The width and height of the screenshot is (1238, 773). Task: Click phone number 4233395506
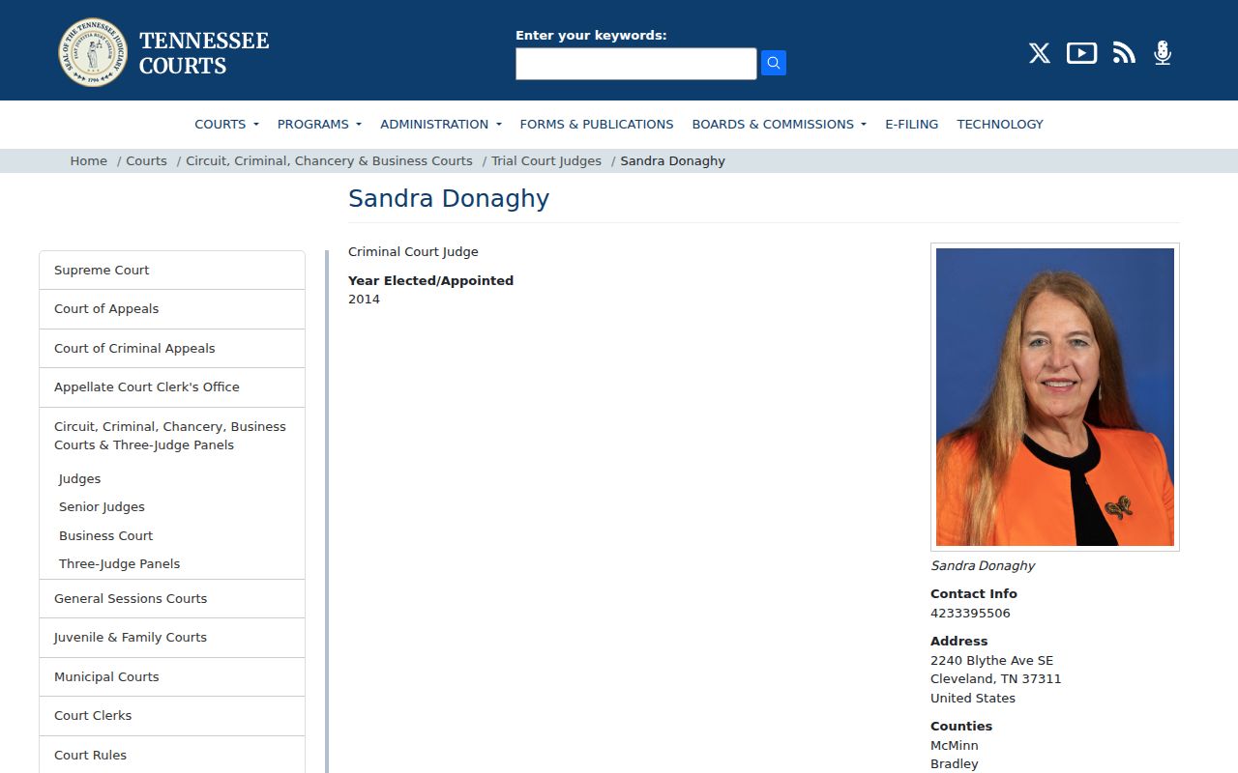click(970, 614)
